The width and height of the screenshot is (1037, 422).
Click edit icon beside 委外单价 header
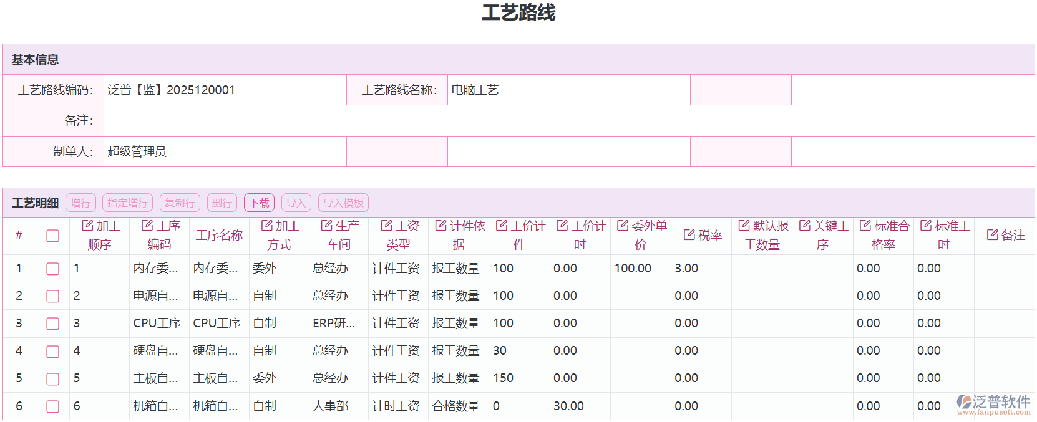(x=623, y=226)
